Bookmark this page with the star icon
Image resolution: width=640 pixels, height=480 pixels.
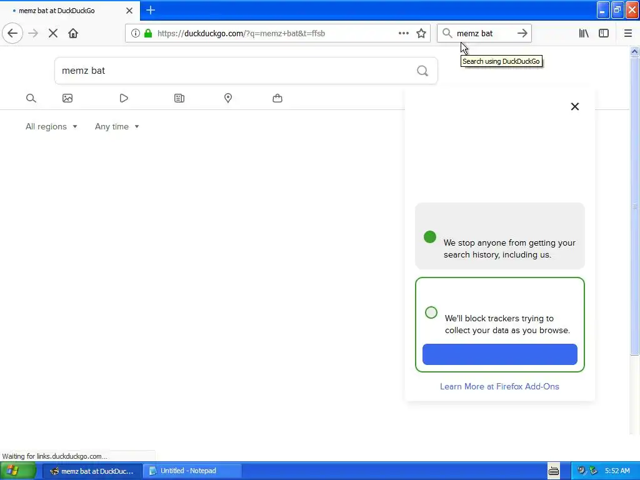click(421, 33)
